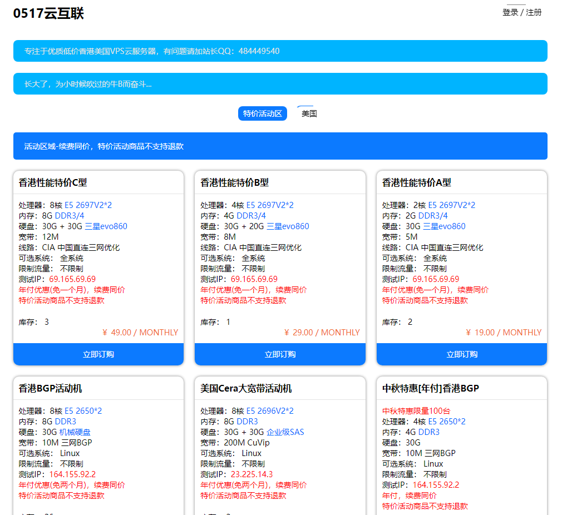The width and height of the screenshot is (567, 515).
Task: Order the 香港性能特价A型 plan via 立即订购
Action: coord(462,354)
